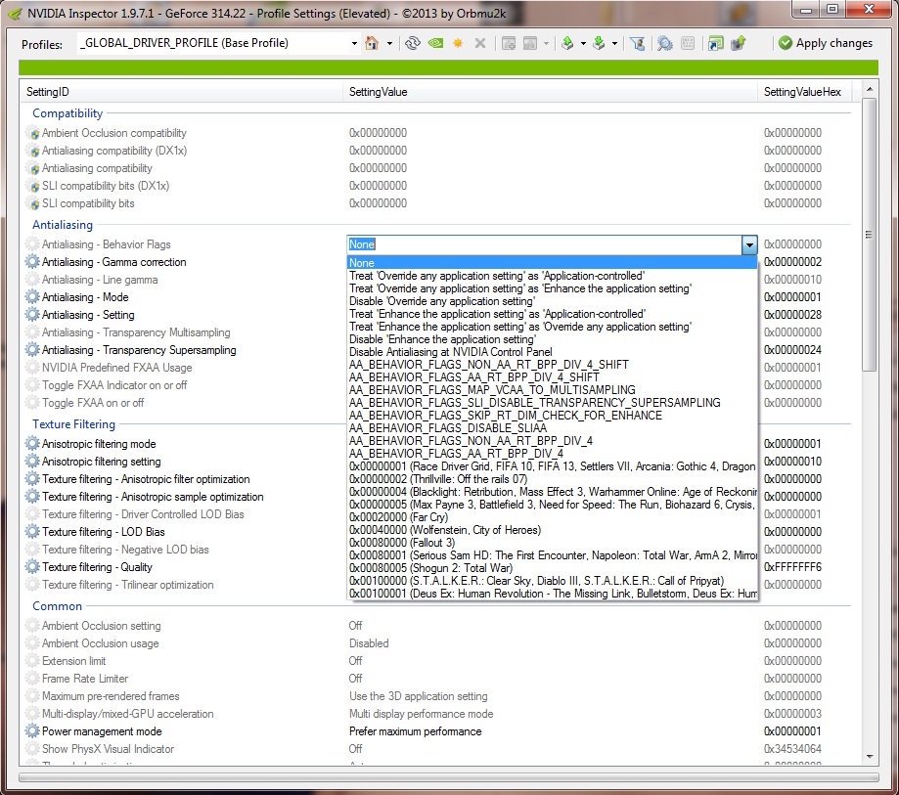The image size is (899, 795).
Task: Collapse the Antialiasing group header
Action: click(x=63, y=225)
